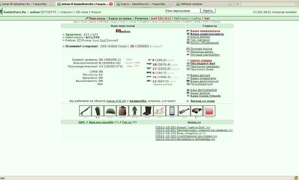Click the rocking horse item
The width and height of the screenshot is (299, 180).
(x=159, y=111)
